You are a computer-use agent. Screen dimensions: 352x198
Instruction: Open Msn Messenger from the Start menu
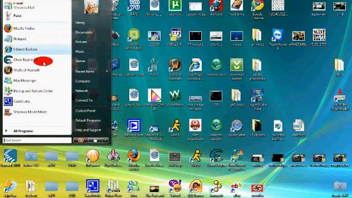pyautogui.click(x=37, y=80)
